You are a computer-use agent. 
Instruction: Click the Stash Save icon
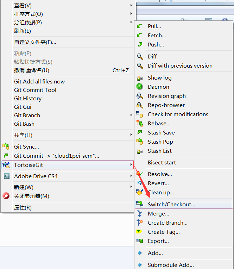point(140,132)
